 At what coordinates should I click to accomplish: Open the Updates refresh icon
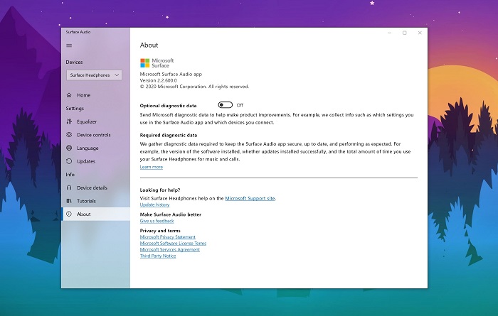(x=69, y=161)
